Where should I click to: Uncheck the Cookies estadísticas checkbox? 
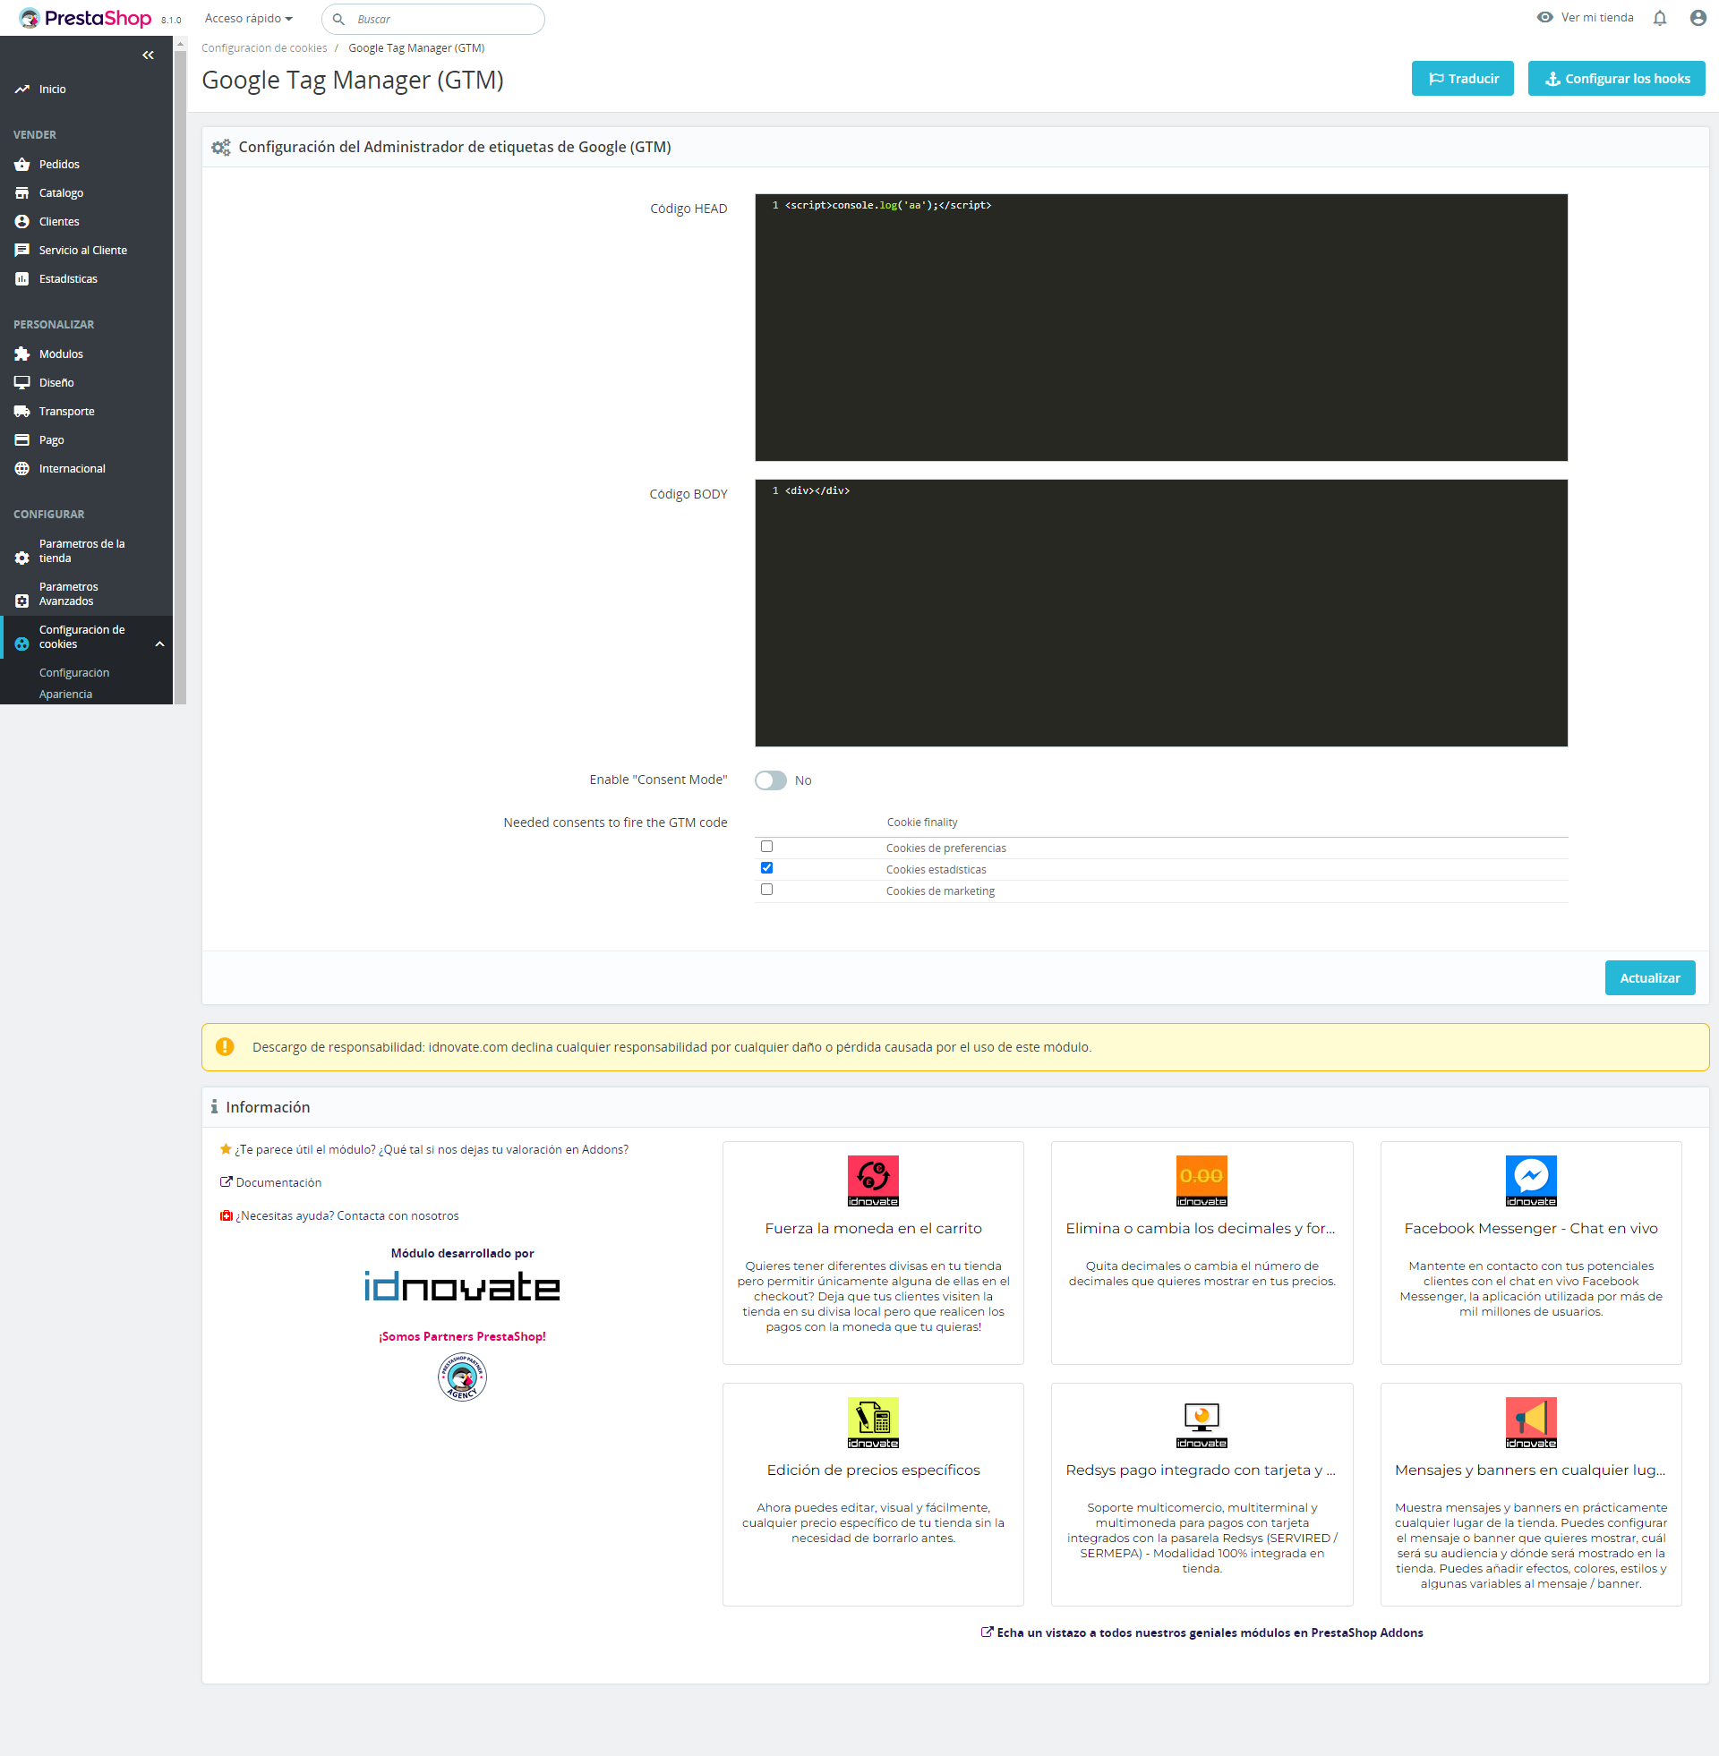[766, 868]
